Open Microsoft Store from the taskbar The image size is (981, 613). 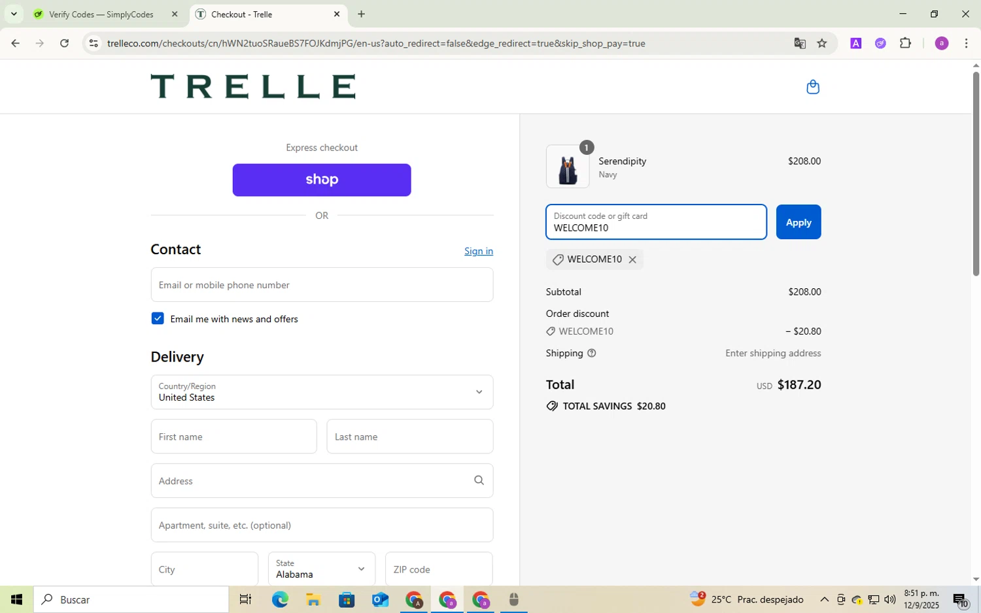[347, 599]
